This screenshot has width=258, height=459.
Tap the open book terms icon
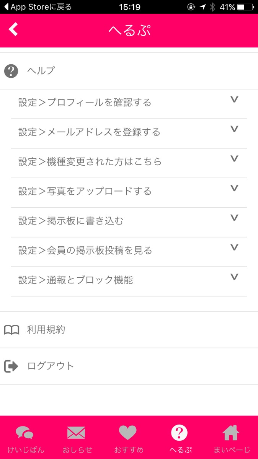click(x=11, y=330)
